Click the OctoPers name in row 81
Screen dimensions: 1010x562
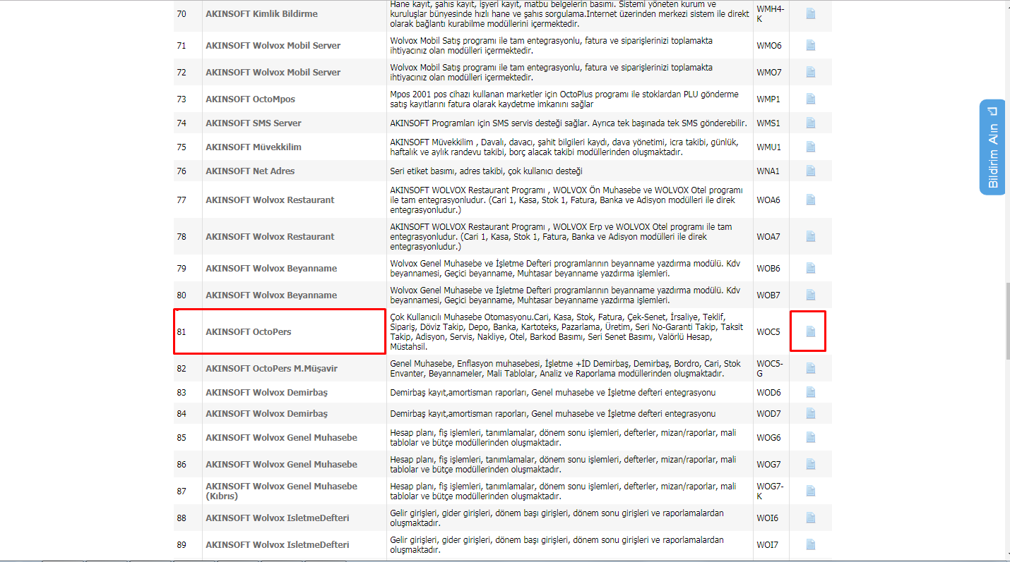248,331
